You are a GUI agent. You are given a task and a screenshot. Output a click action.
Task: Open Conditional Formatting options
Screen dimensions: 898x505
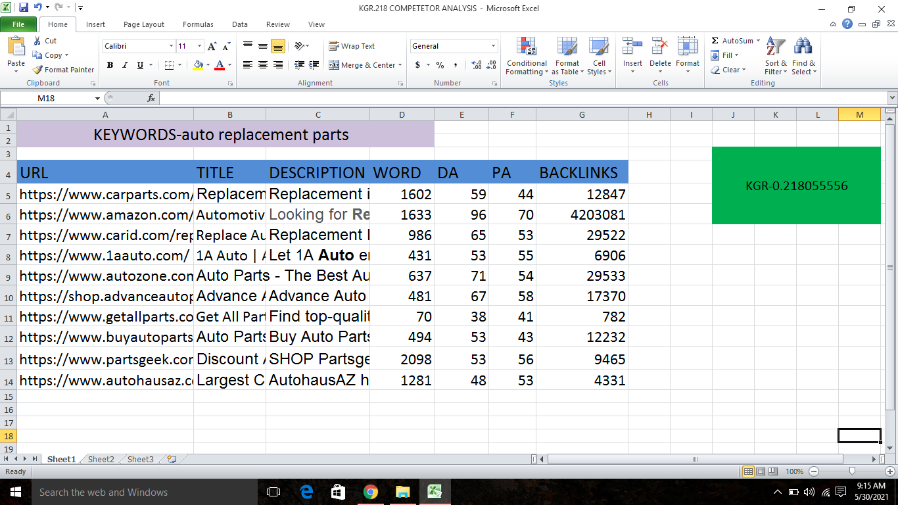coord(526,57)
